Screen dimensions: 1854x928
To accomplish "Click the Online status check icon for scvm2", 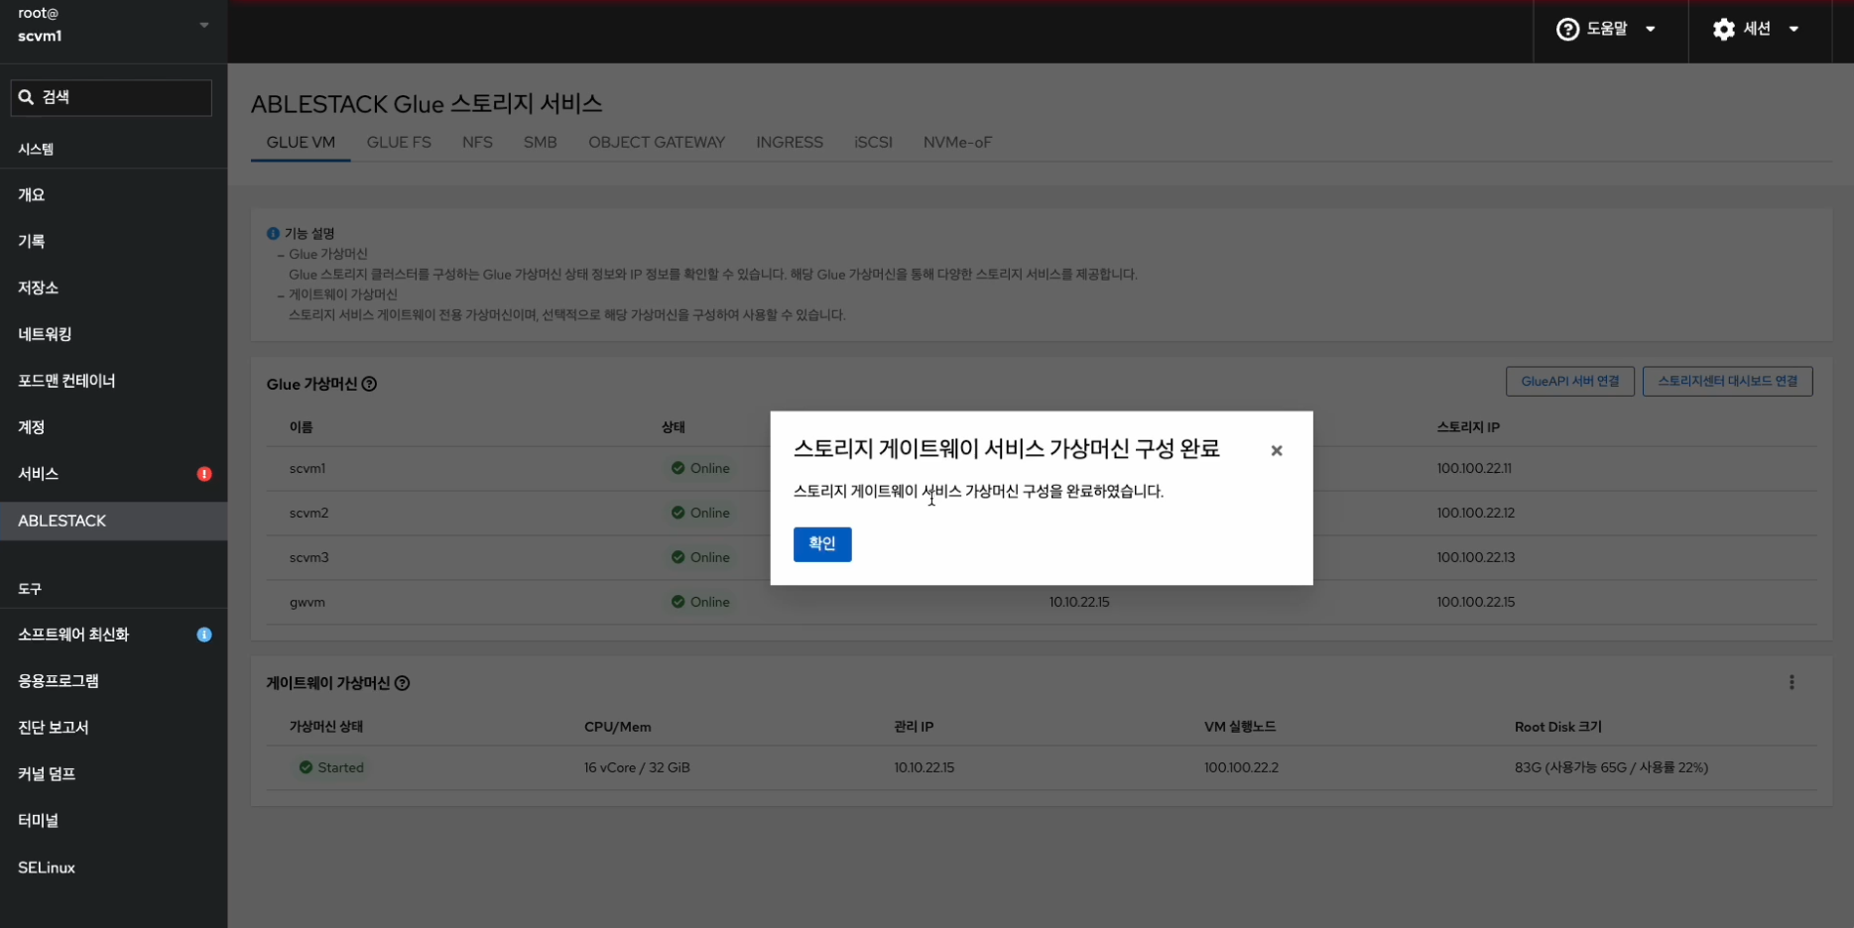I will pos(678,514).
